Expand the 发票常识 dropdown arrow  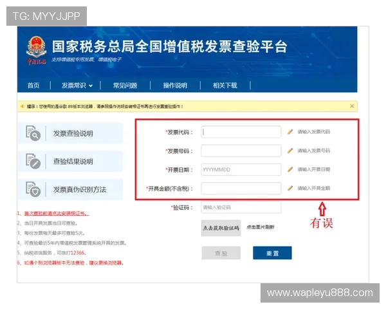(x=91, y=86)
